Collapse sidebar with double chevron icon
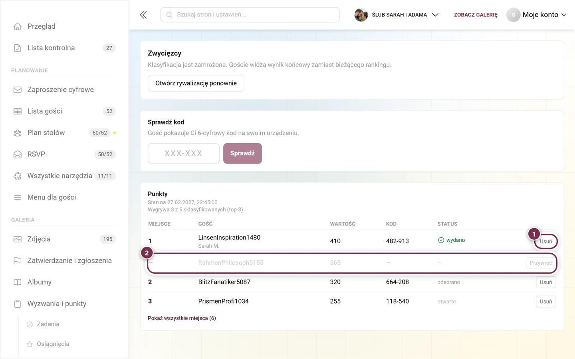 click(x=143, y=15)
